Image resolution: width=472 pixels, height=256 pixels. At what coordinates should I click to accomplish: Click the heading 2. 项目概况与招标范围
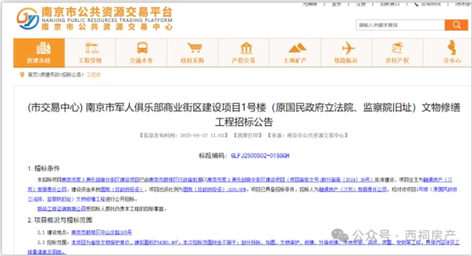click(x=60, y=220)
